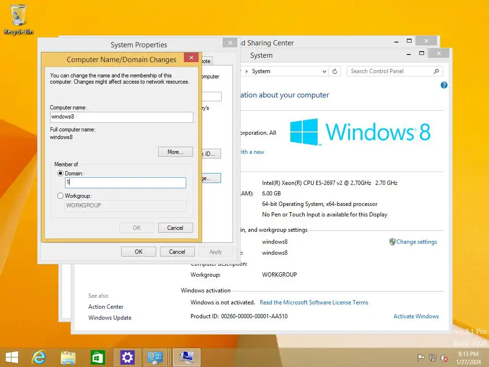The height and width of the screenshot is (367, 489).
Task: Switch to the Control Panel taskbar icon
Action: pyautogui.click(x=155, y=357)
